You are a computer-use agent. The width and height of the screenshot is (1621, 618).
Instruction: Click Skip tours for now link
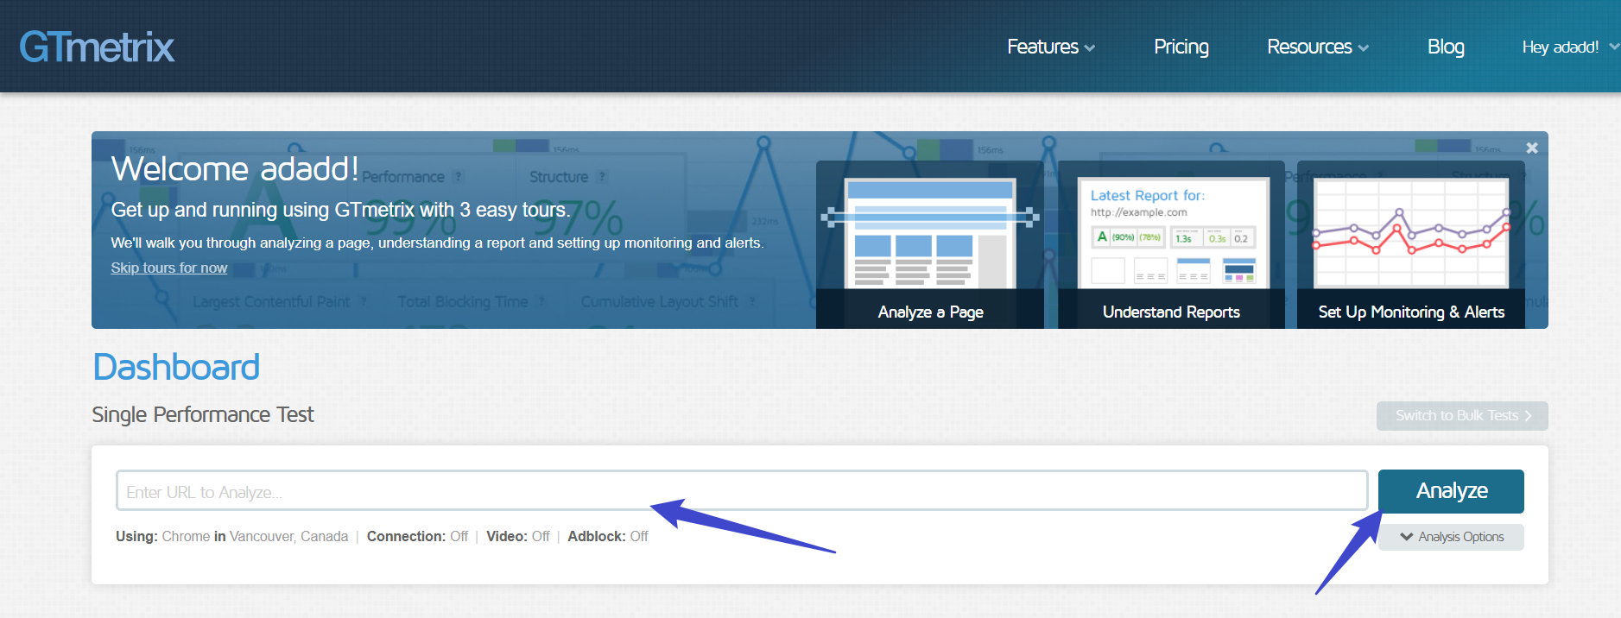pyautogui.click(x=169, y=268)
